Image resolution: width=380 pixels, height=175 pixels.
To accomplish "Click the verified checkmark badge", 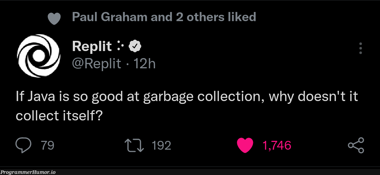I will pyautogui.click(x=135, y=46).
